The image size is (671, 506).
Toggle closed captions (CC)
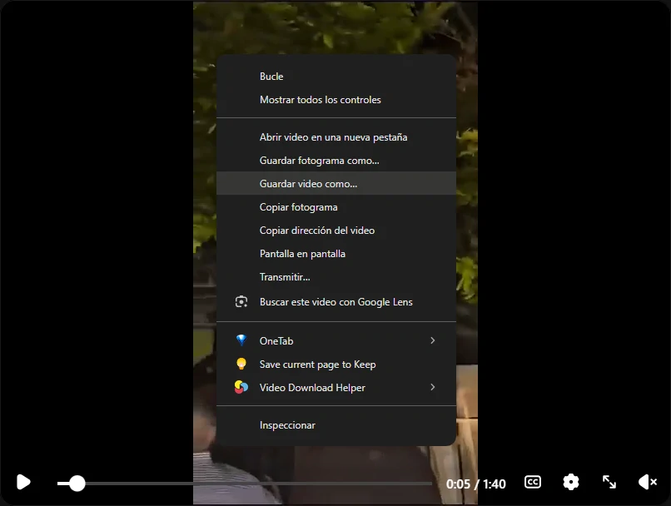[x=532, y=482]
